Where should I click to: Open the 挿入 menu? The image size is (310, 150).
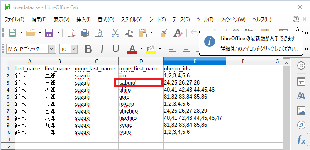tap(83, 19)
